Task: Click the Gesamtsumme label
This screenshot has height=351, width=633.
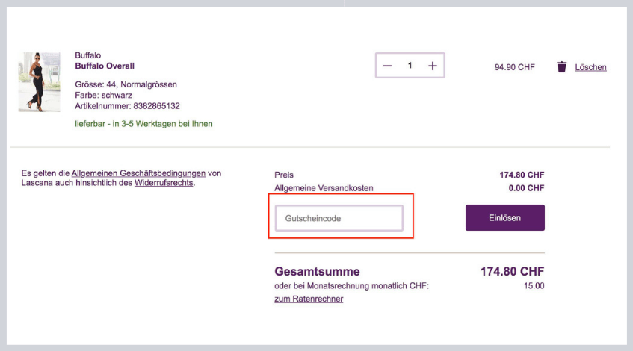Action: (317, 272)
